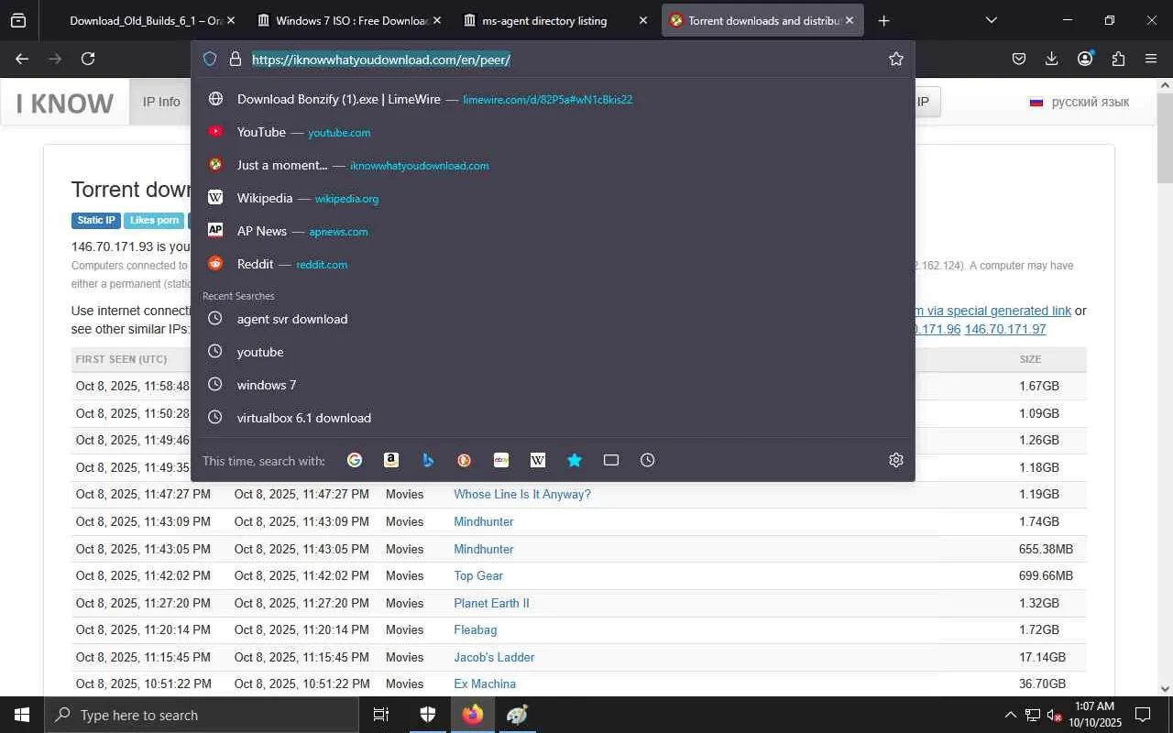Reload the current page
The height and width of the screenshot is (733, 1173).
click(88, 59)
